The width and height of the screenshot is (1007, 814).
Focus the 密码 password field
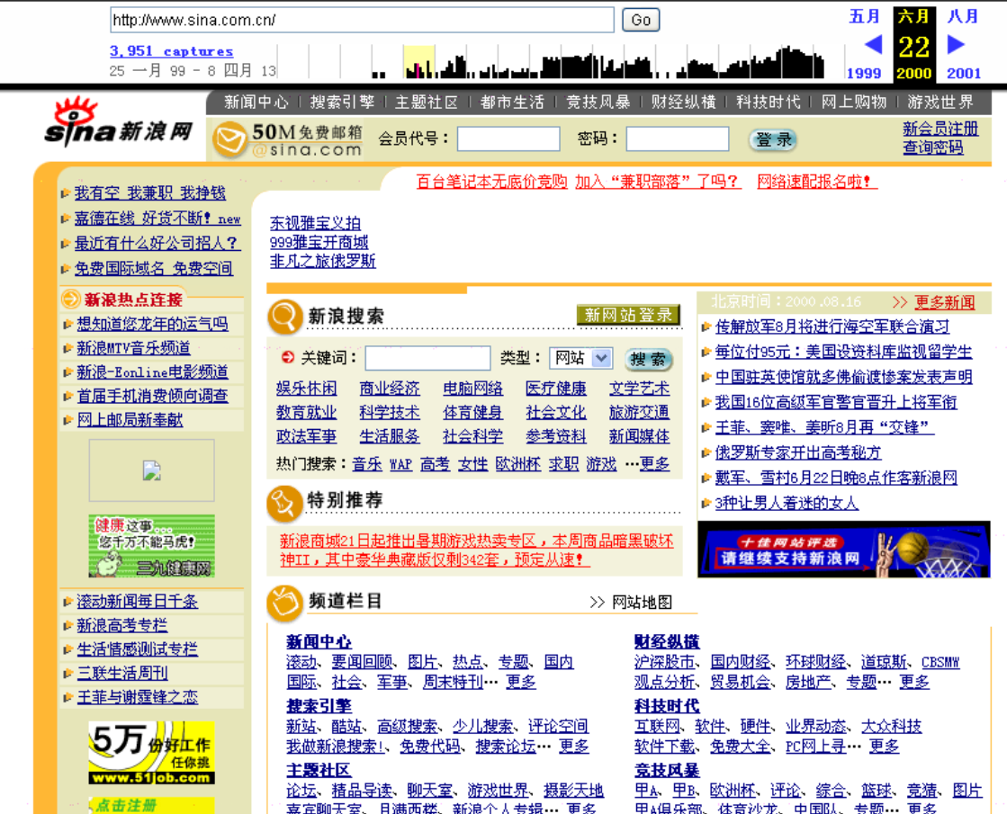[x=678, y=139]
